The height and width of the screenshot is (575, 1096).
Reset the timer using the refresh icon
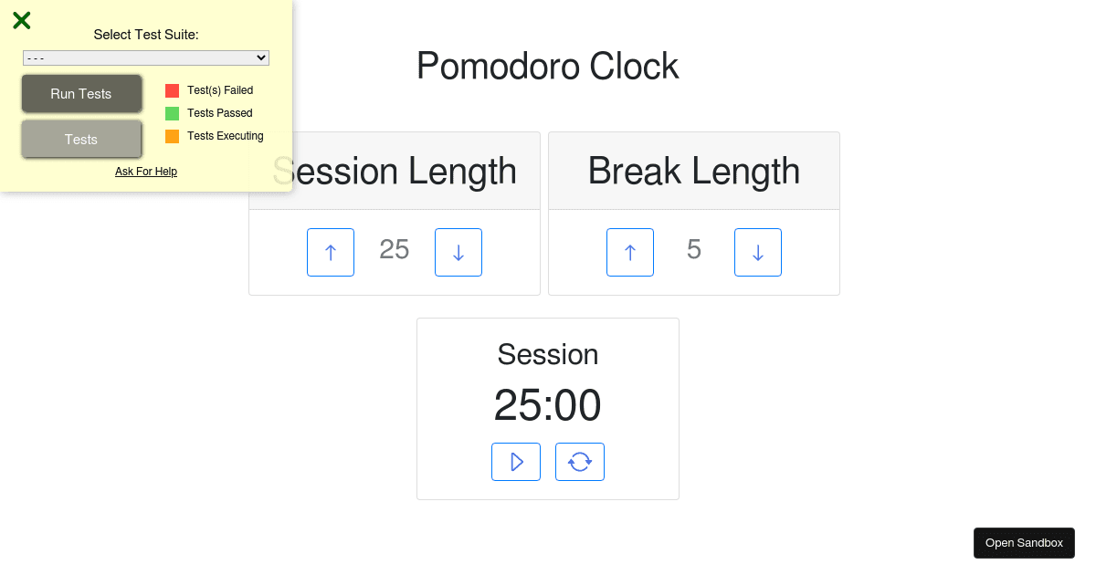coord(579,462)
